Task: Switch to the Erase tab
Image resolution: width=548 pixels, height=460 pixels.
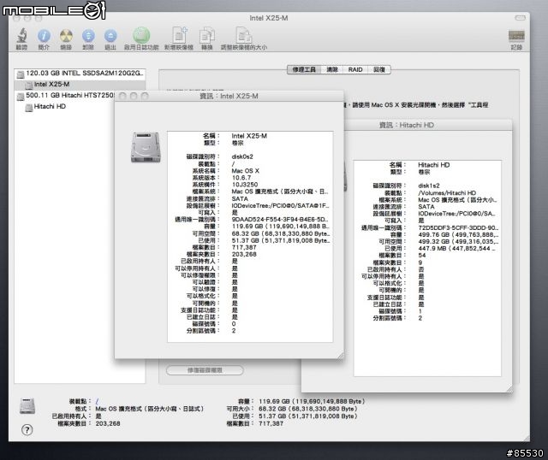Action: 332,69
